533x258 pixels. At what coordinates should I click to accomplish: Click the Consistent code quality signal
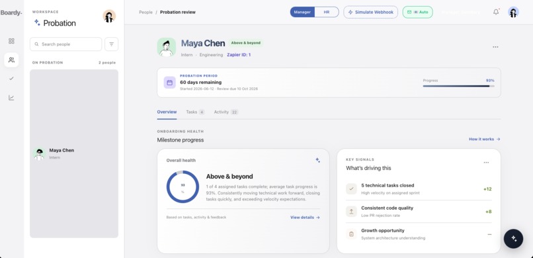419,212
